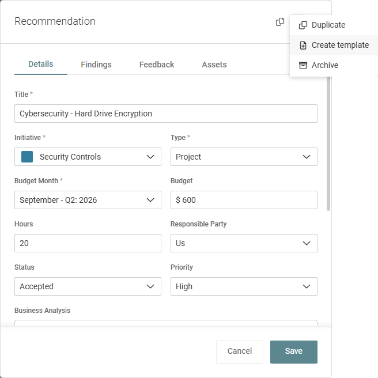Viewport: 378px width, 378px height.
Task: Expand the Priority dropdown set to High
Action: (244, 286)
